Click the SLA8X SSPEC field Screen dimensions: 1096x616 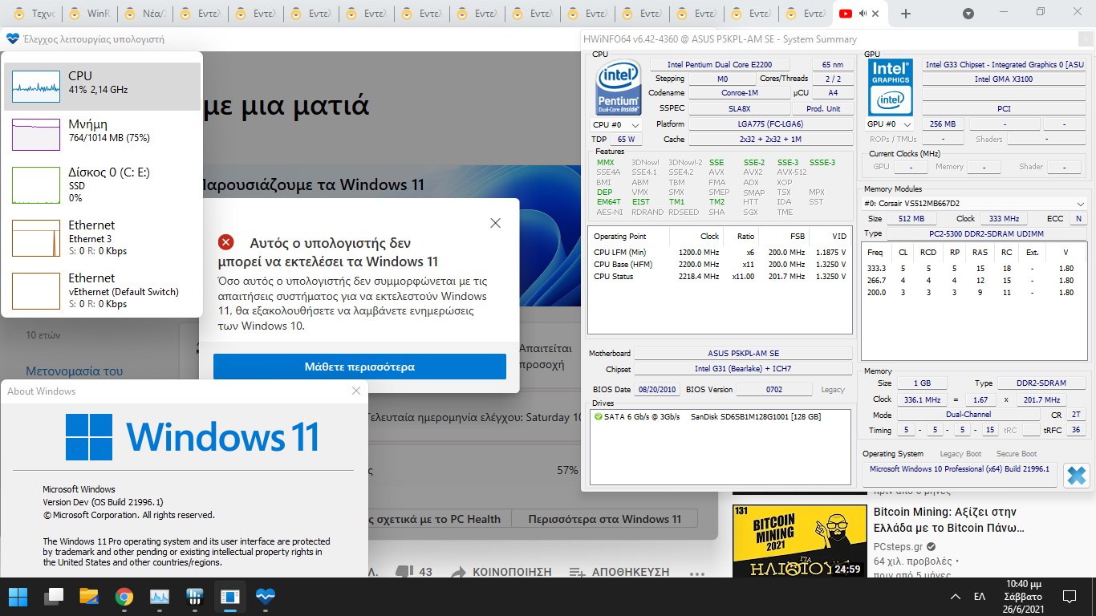pyautogui.click(x=739, y=108)
